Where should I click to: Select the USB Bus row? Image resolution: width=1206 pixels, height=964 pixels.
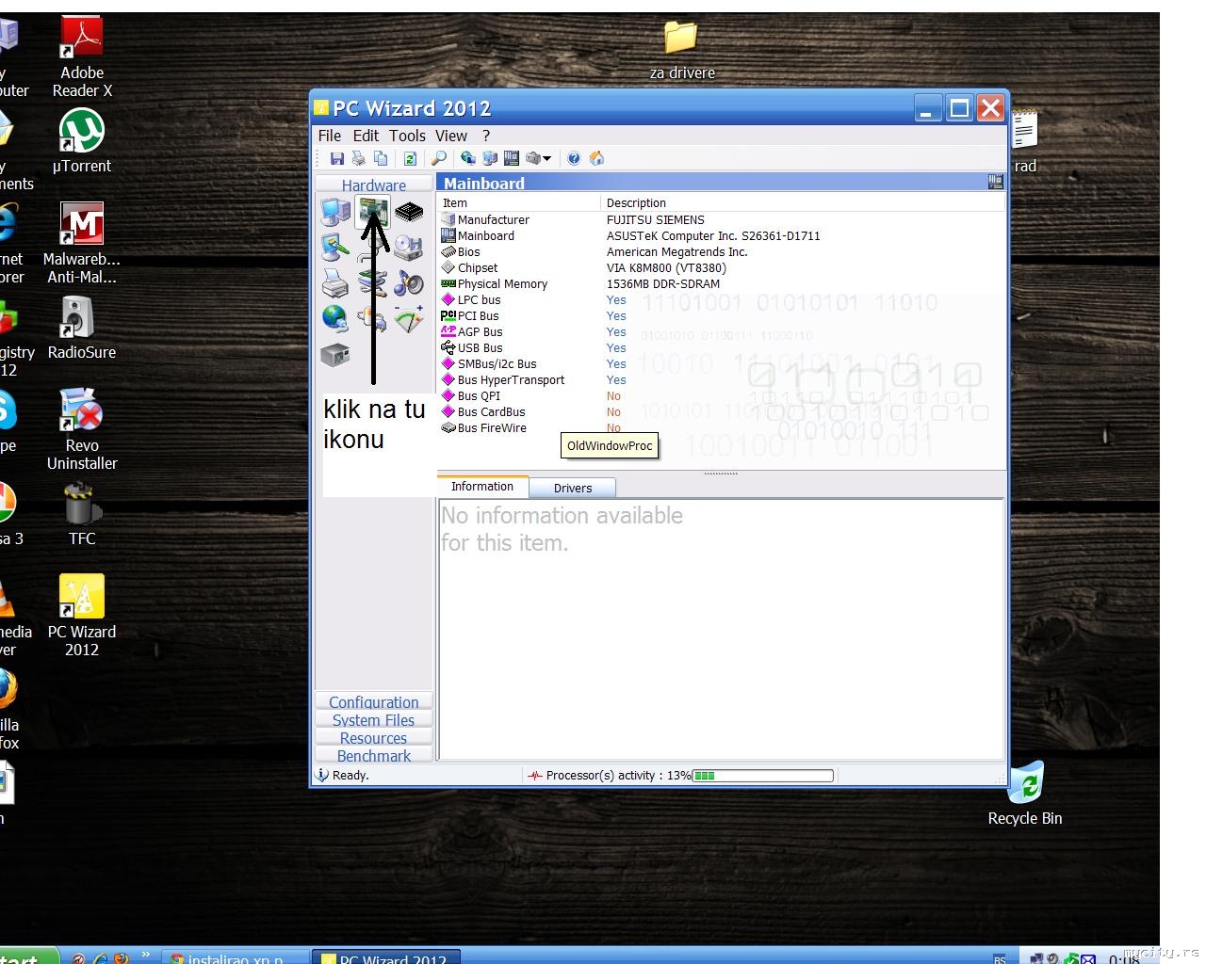722,348
